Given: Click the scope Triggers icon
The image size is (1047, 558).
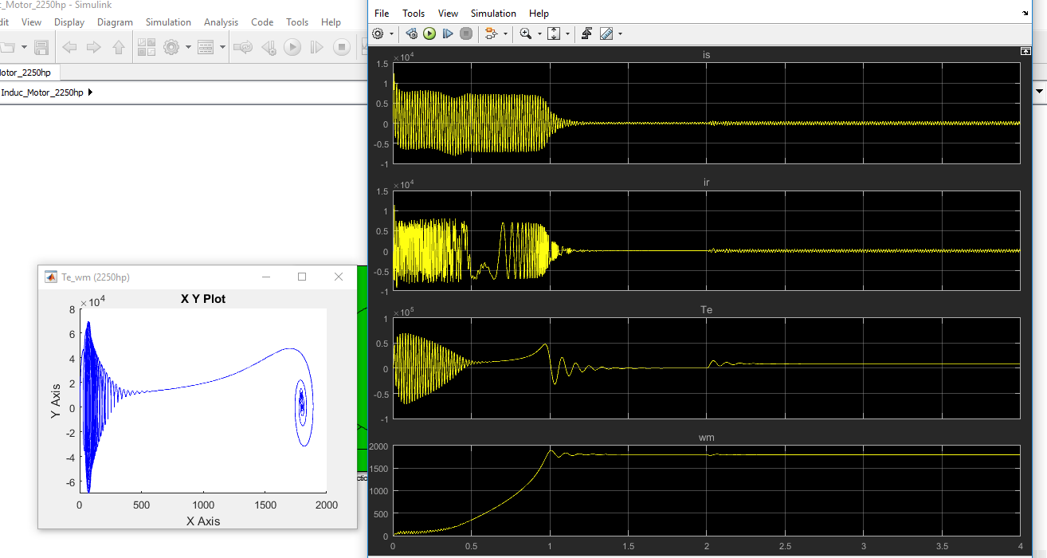Looking at the screenshot, I should (586, 33).
